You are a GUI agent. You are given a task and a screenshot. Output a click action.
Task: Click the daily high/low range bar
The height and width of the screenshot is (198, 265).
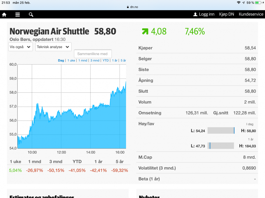tap(221, 131)
